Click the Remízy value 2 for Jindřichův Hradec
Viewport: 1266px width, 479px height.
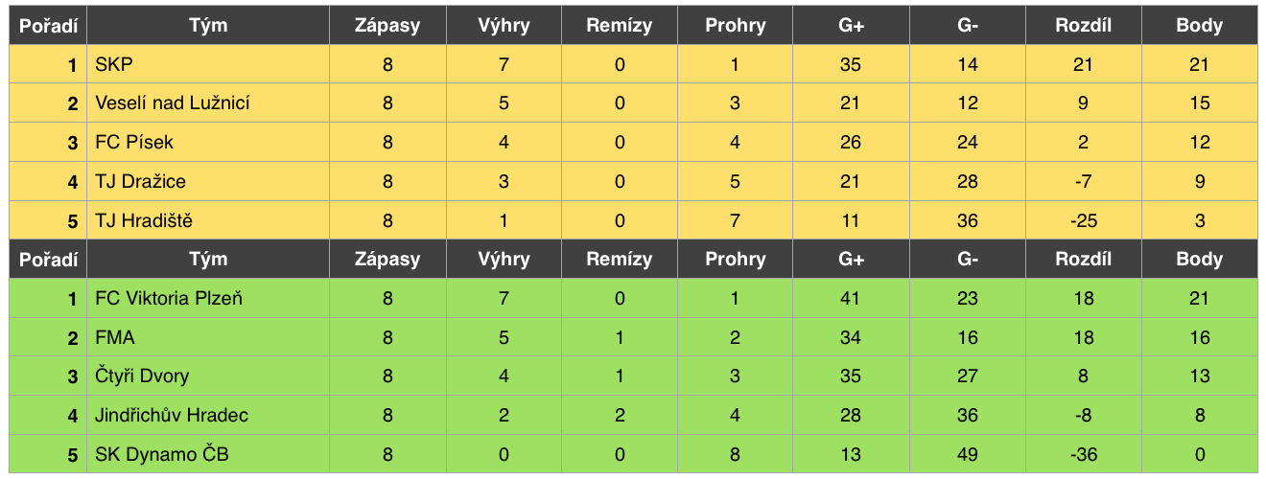point(620,416)
